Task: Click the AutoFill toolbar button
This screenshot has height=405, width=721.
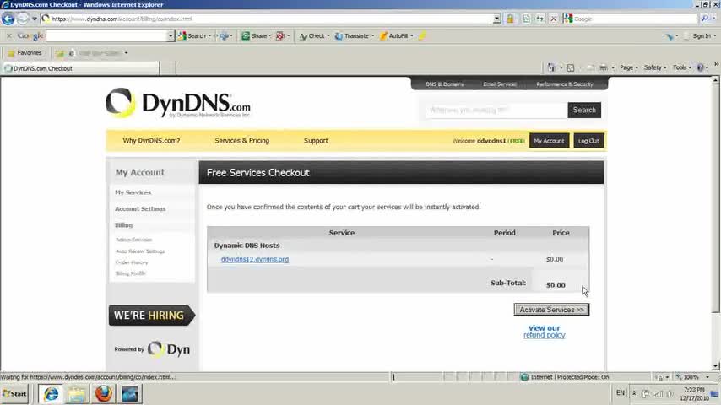Action: 394,35
